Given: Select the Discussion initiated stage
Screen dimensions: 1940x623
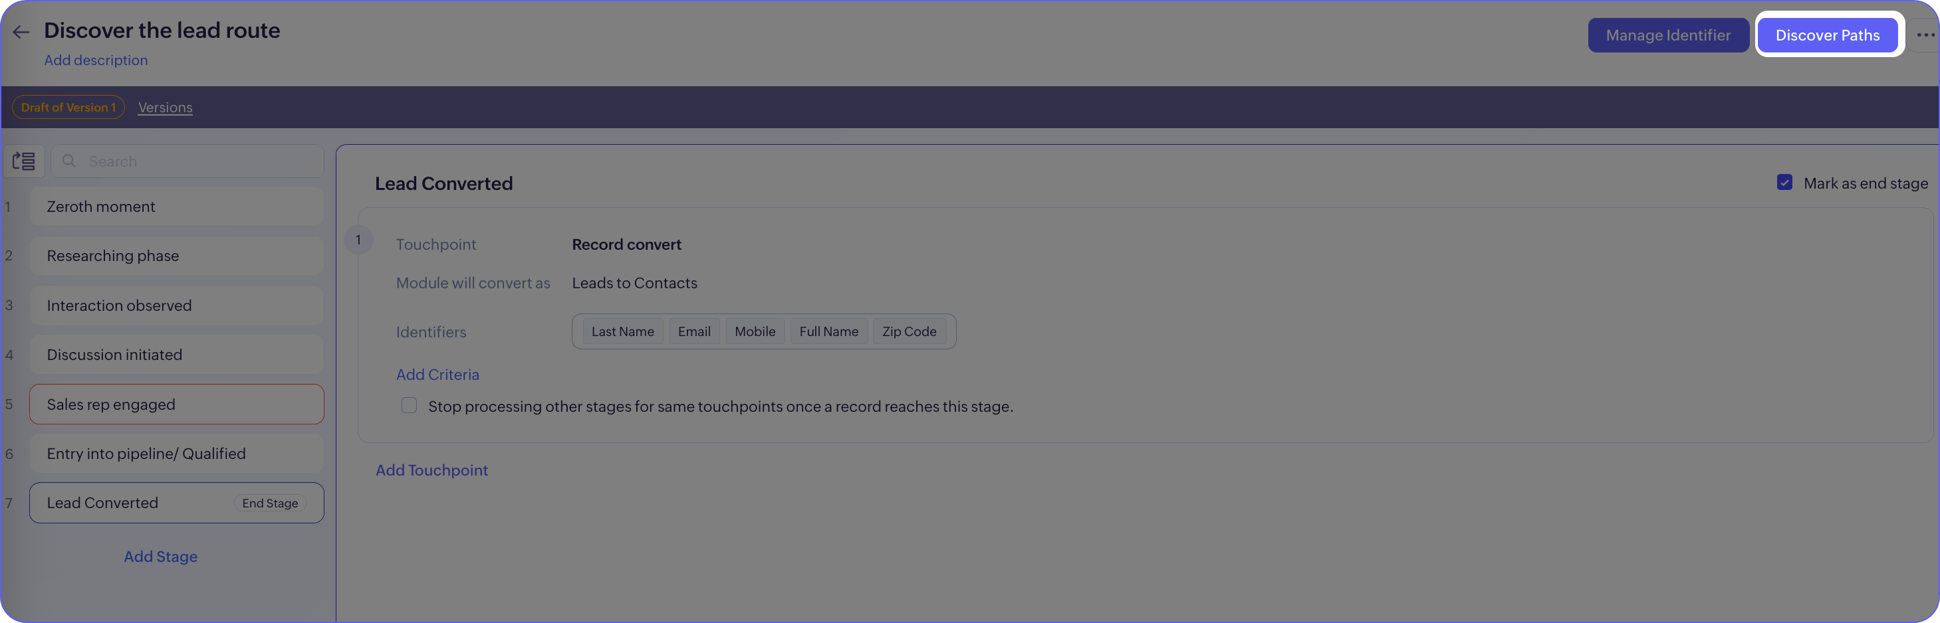Looking at the screenshot, I should pos(177,355).
